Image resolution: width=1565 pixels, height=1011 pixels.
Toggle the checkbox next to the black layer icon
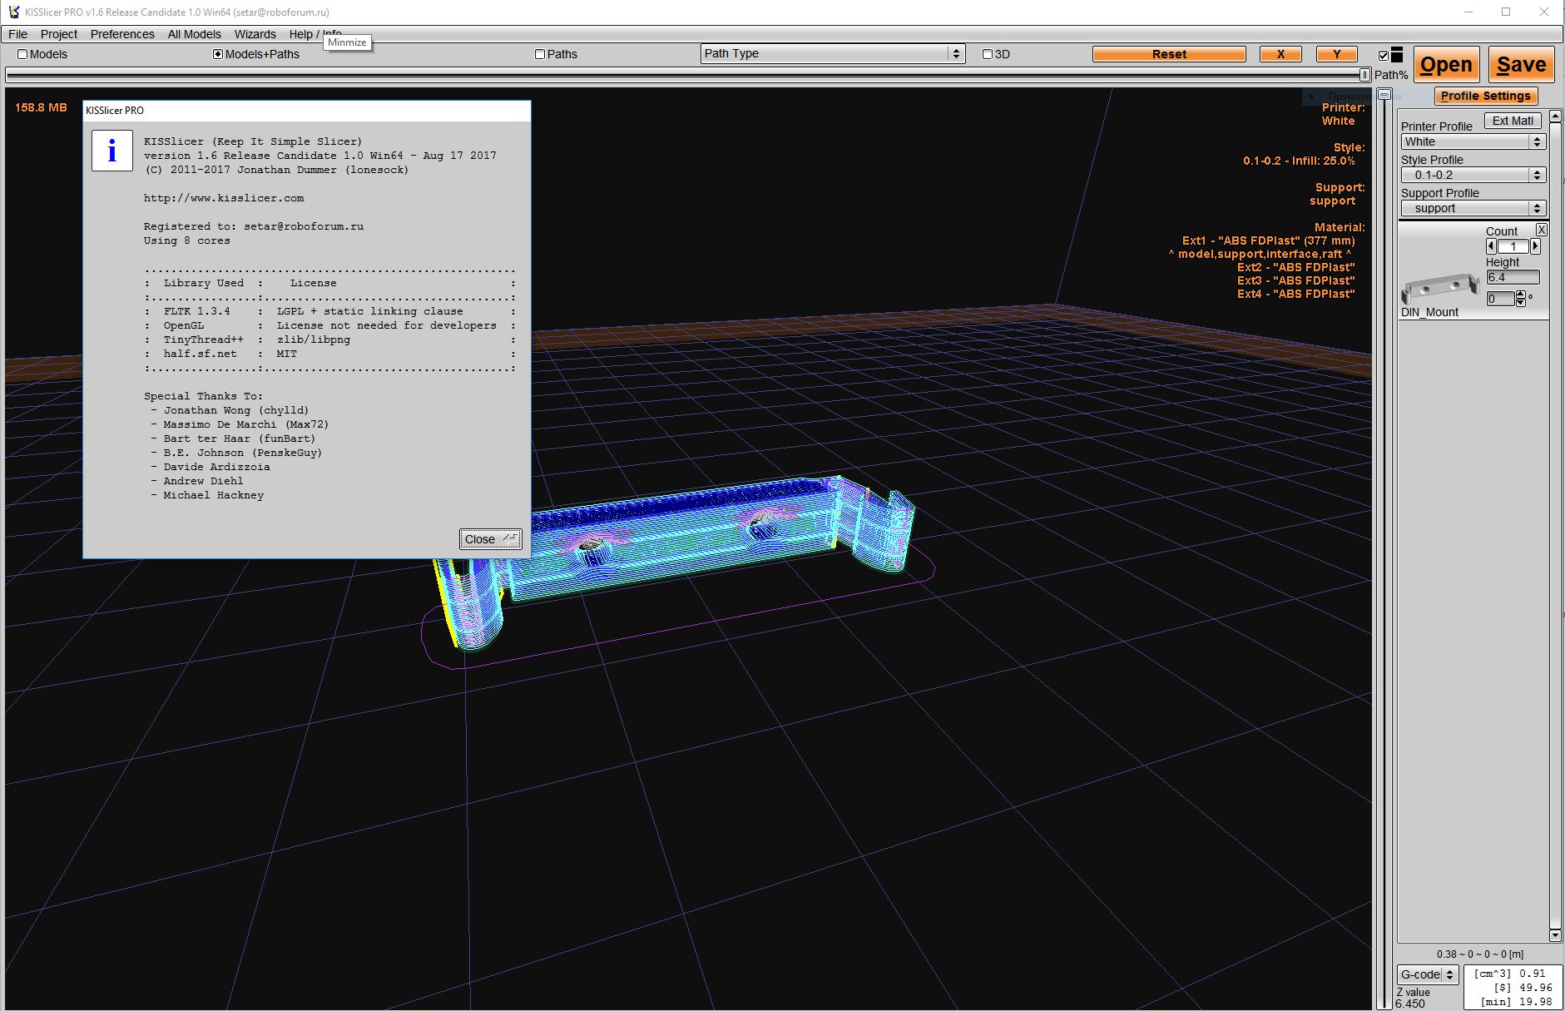tap(1384, 56)
